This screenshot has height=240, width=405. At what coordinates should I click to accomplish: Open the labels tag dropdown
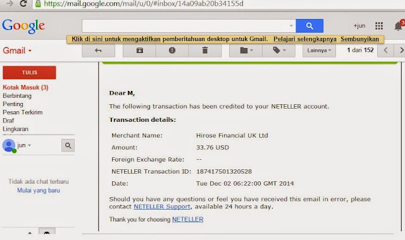[x=278, y=51]
